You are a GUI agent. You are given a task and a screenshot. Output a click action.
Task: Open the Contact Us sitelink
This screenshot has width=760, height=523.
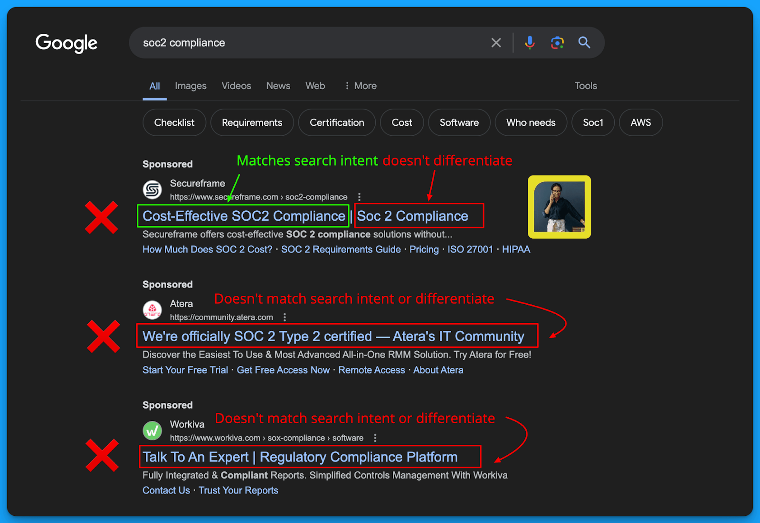[x=166, y=491]
